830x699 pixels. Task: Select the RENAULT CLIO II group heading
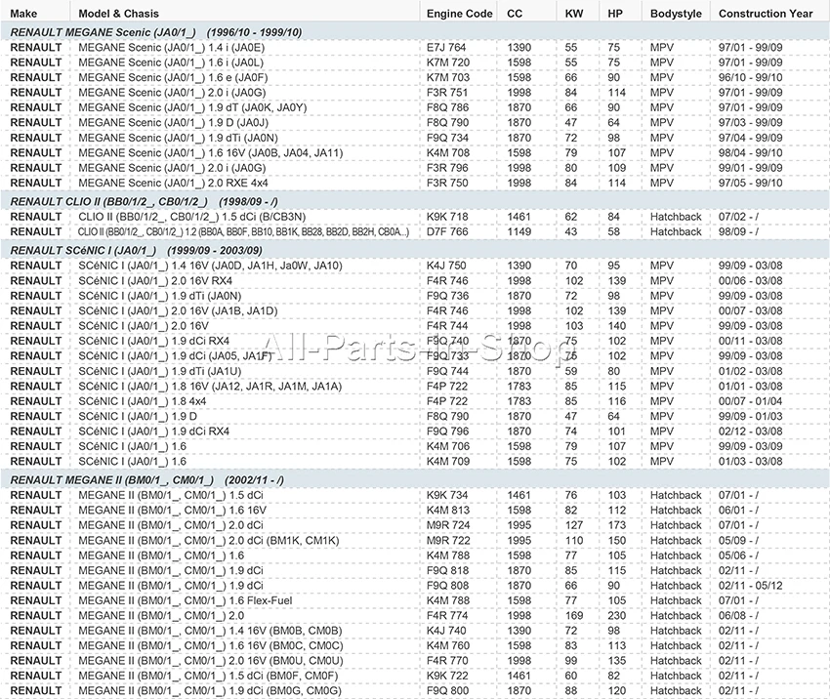click(415, 202)
